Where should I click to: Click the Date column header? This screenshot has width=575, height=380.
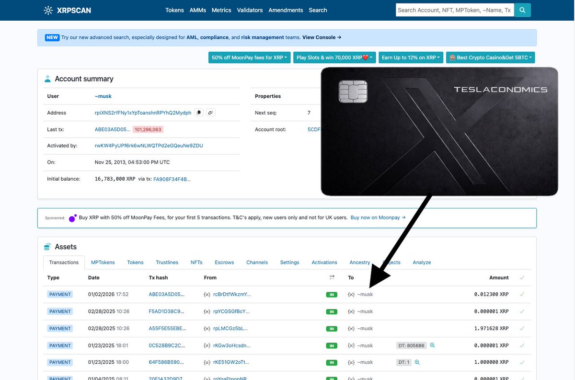(x=94, y=277)
